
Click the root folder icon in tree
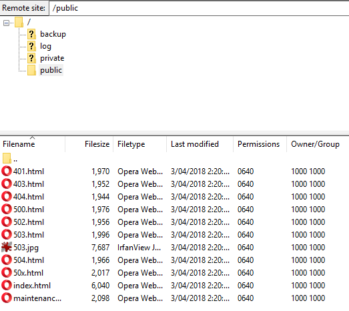point(19,22)
